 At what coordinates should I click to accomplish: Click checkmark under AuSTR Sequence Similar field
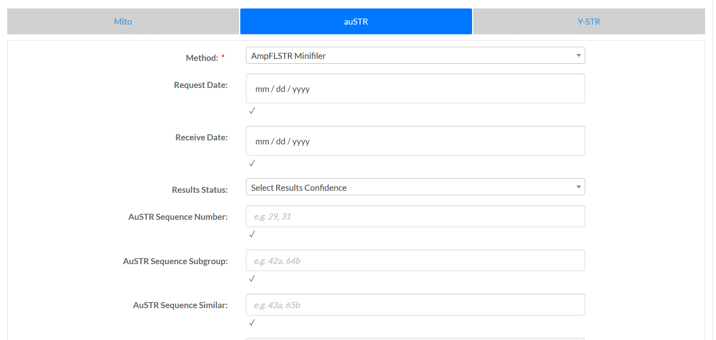coord(252,322)
